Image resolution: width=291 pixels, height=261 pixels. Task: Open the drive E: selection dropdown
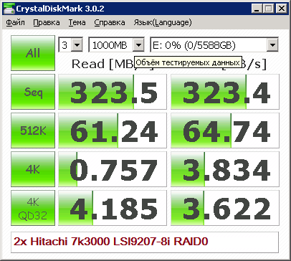click(214, 44)
